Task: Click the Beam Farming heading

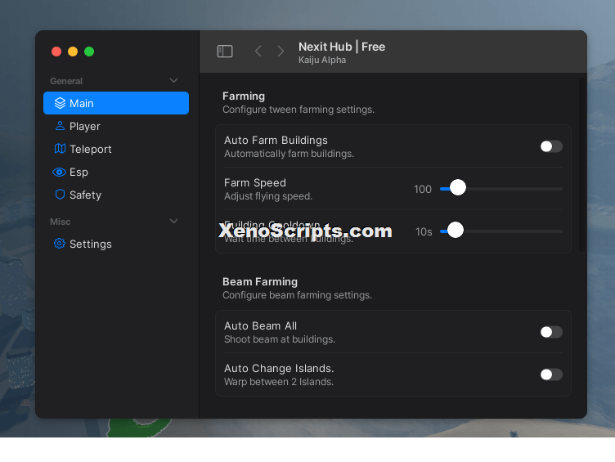Action: tap(259, 281)
